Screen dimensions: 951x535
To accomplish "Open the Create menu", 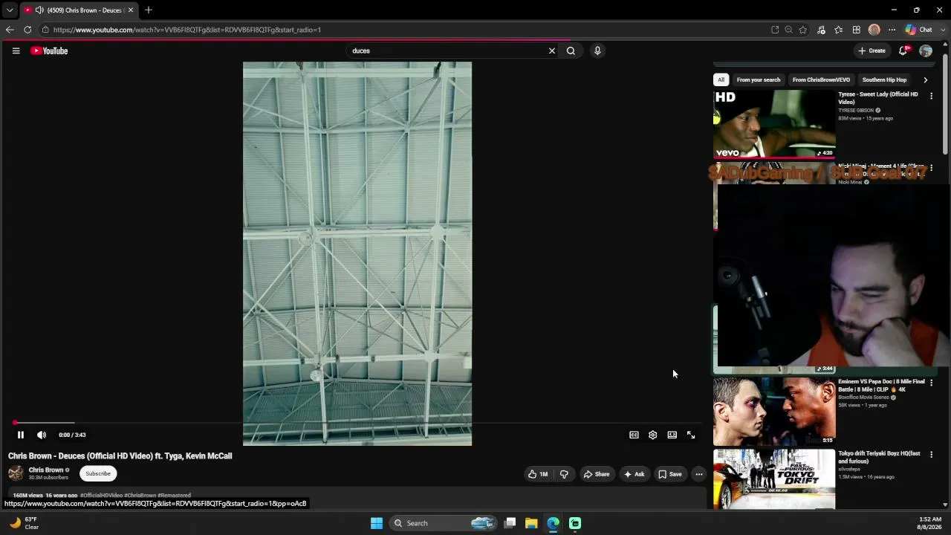I will (872, 51).
